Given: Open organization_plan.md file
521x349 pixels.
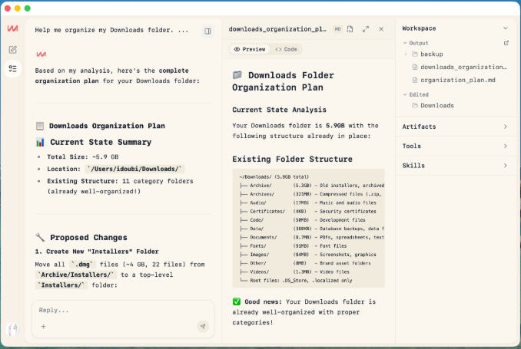Looking at the screenshot, I should [x=454, y=80].
